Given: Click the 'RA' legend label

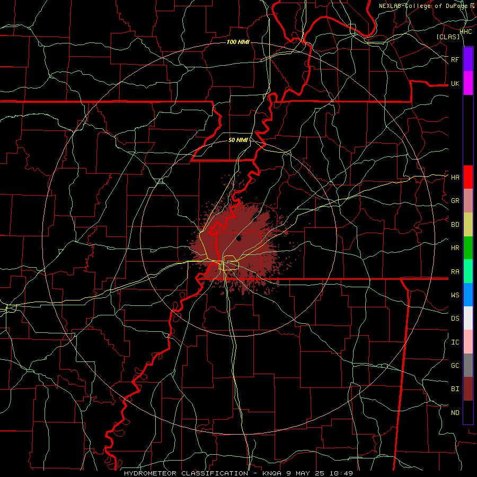Looking at the screenshot, I should point(455,272).
